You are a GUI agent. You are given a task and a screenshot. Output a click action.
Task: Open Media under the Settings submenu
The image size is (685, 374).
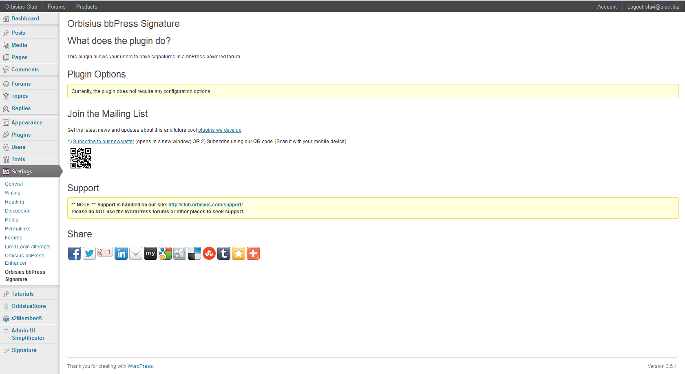point(11,220)
